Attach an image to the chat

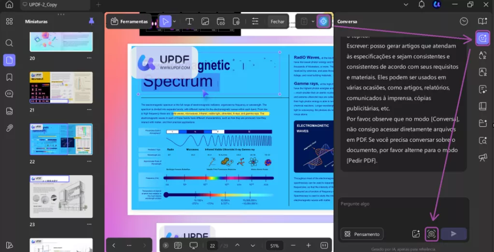coord(416,234)
